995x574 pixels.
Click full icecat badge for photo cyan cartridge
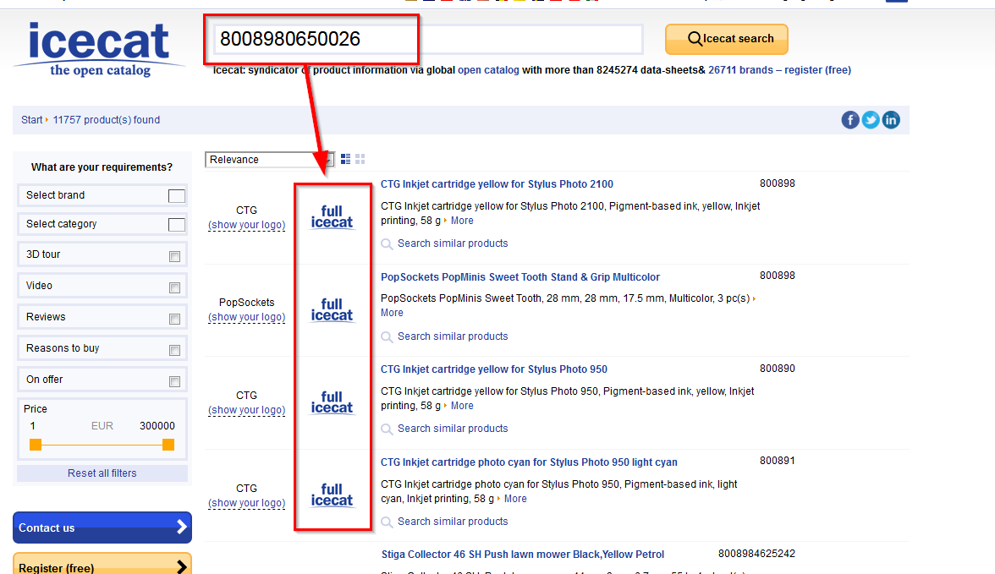click(332, 495)
